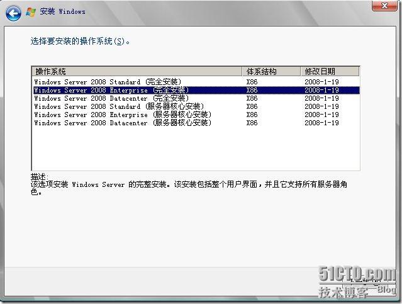Select Windows Server 2008 Datacenter (服务器核心安装)

click(x=196, y=123)
